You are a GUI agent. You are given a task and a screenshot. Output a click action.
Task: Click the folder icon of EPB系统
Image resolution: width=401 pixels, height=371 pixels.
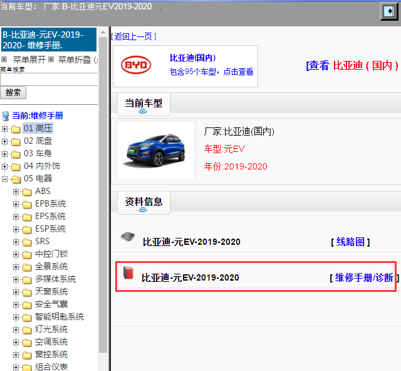[27, 205]
